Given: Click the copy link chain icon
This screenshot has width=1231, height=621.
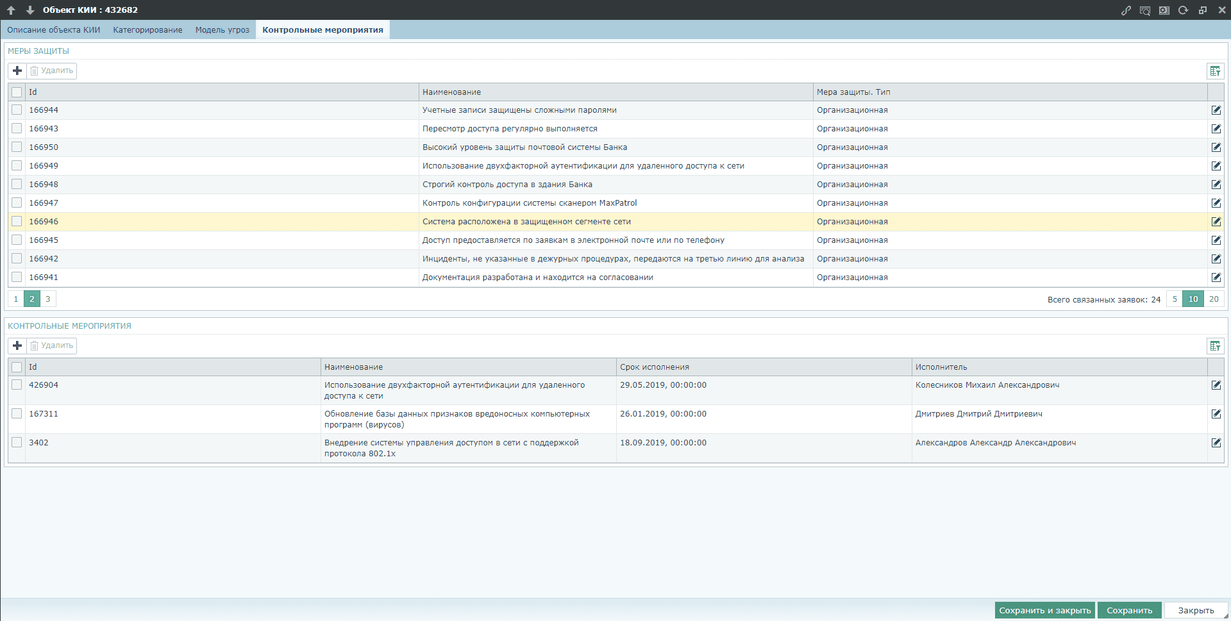Looking at the screenshot, I should tap(1126, 10).
